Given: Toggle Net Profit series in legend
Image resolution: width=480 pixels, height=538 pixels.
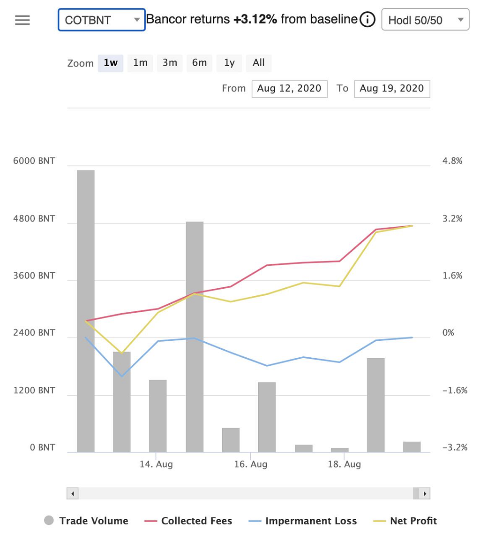Looking at the screenshot, I should click(405, 521).
